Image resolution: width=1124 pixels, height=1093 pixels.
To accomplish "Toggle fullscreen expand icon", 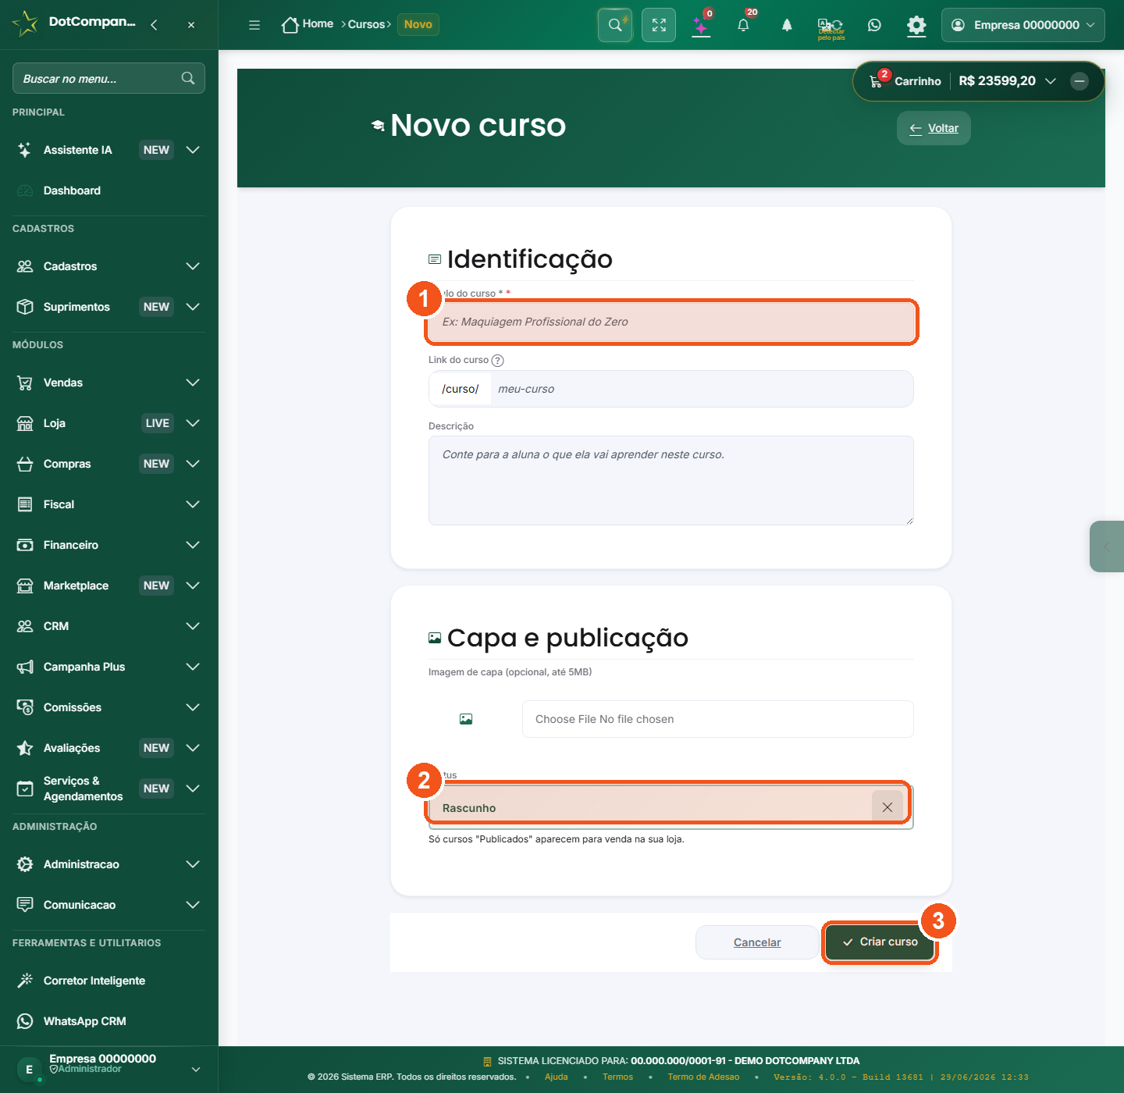I will point(659,25).
